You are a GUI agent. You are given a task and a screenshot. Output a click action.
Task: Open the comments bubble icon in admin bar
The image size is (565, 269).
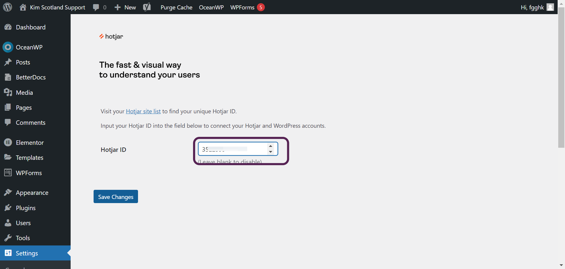[x=96, y=7]
